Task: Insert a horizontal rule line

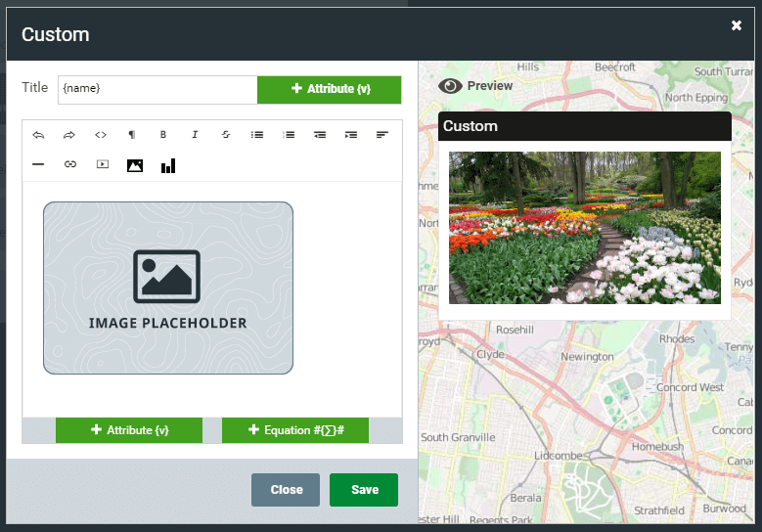Action: tap(38, 165)
